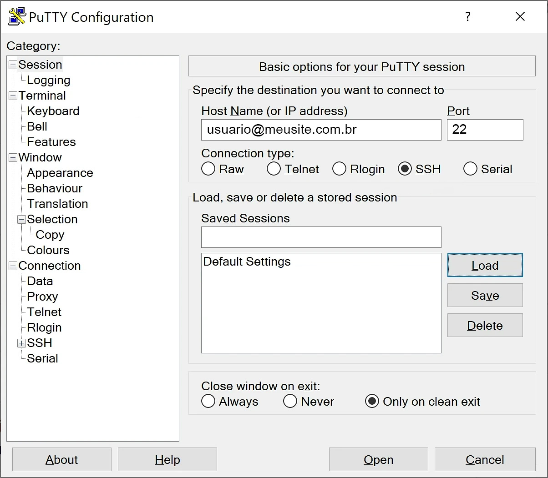Select Default Settings in the session list
Image resolution: width=548 pixels, height=478 pixels.
coord(247,262)
